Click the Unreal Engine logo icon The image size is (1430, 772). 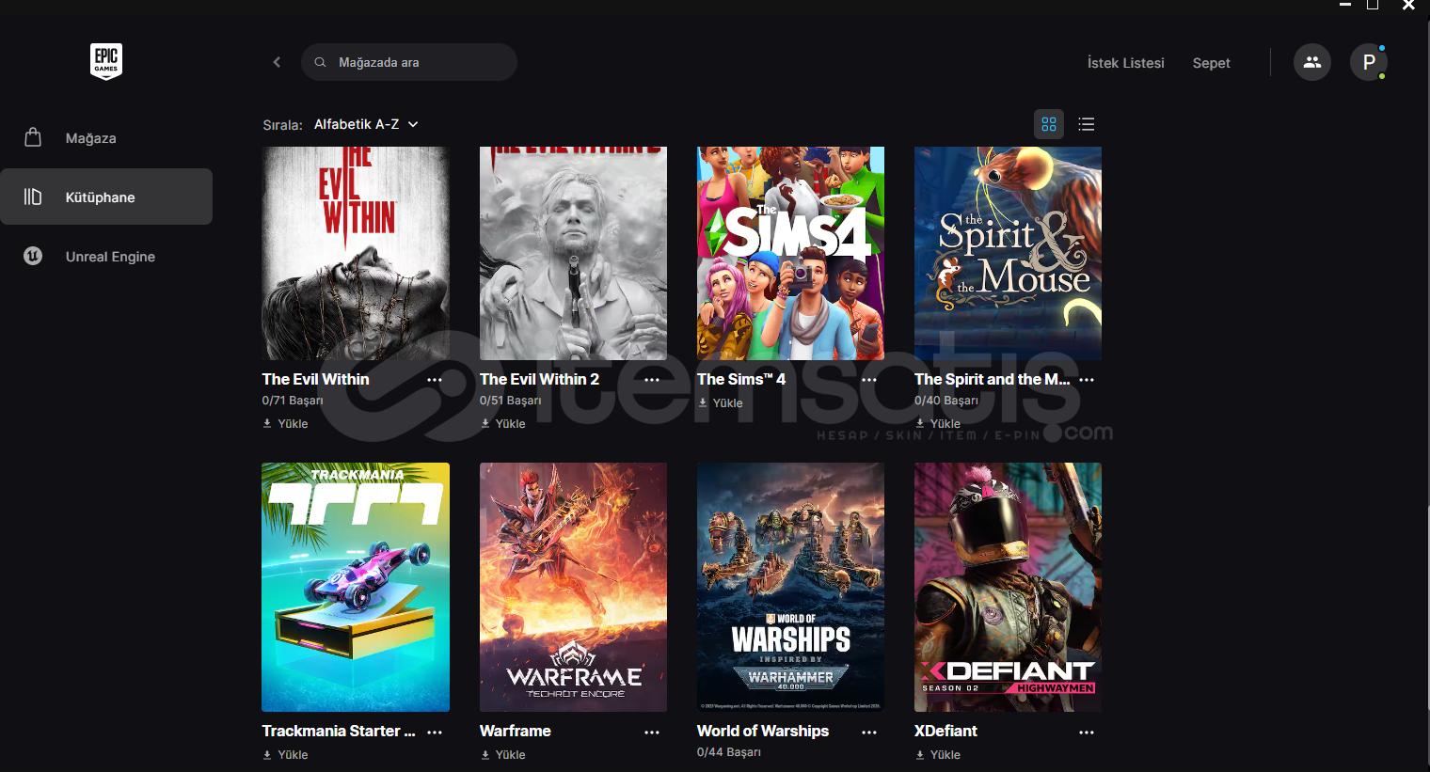click(x=33, y=256)
